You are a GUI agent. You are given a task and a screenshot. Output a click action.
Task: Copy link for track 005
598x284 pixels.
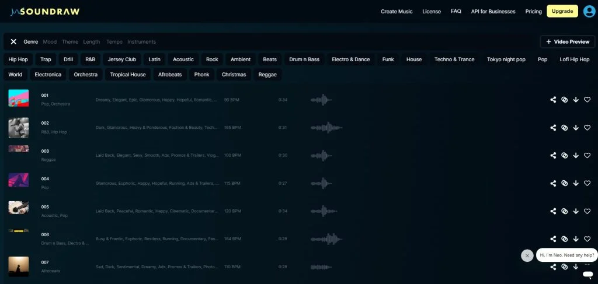coord(565,211)
